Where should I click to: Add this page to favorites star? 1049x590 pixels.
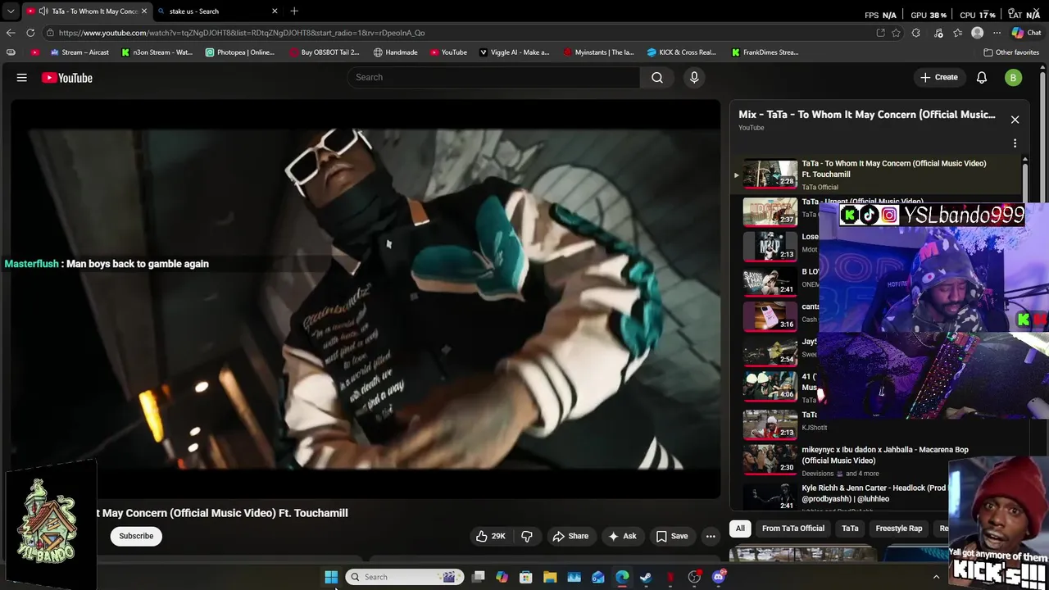pyautogui.click(x=896, y=33)
